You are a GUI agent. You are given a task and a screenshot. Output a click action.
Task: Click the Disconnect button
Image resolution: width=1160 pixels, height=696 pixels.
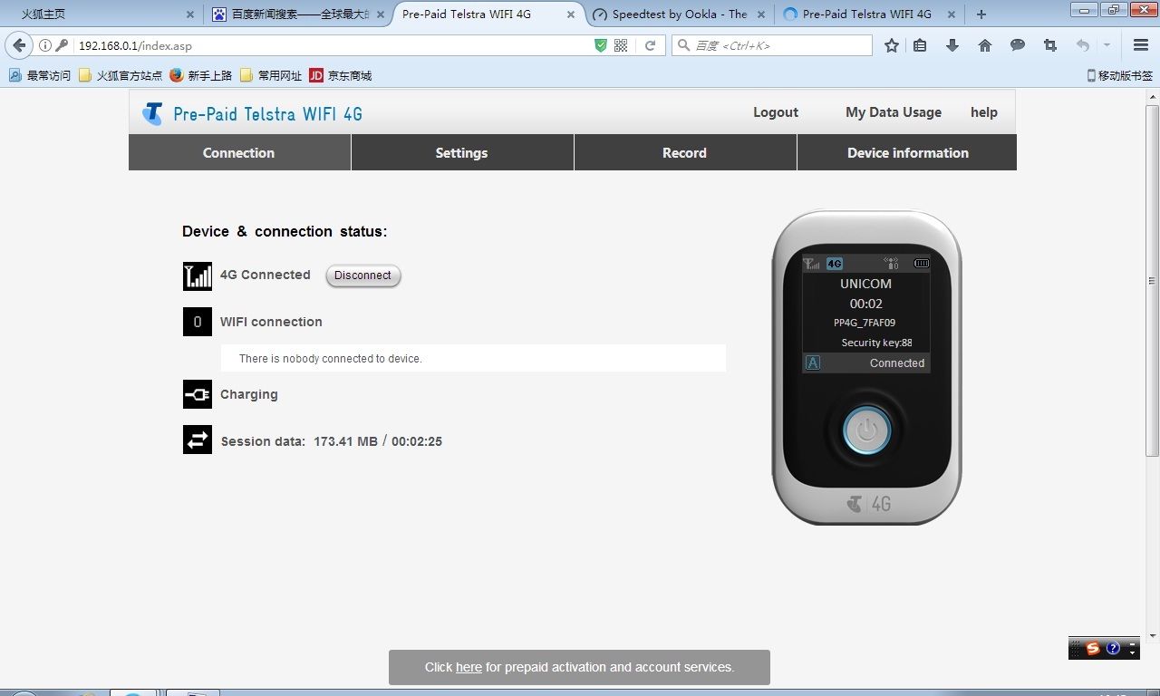point(362,275)
